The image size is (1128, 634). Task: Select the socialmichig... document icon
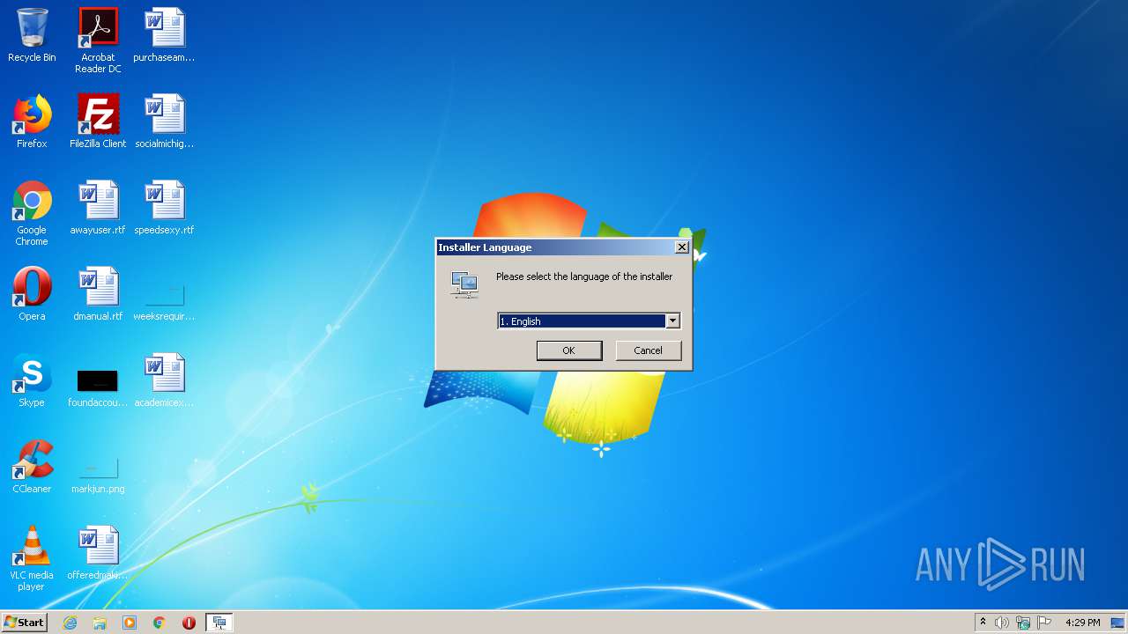[164, 122]
